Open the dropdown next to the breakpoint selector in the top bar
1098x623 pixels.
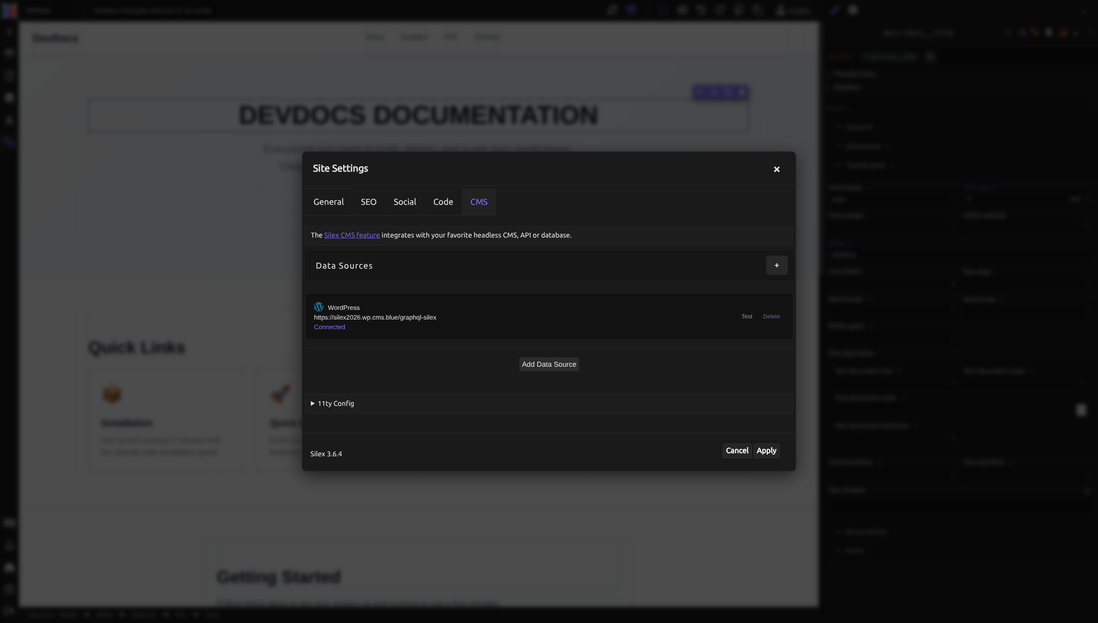(77, 10)
